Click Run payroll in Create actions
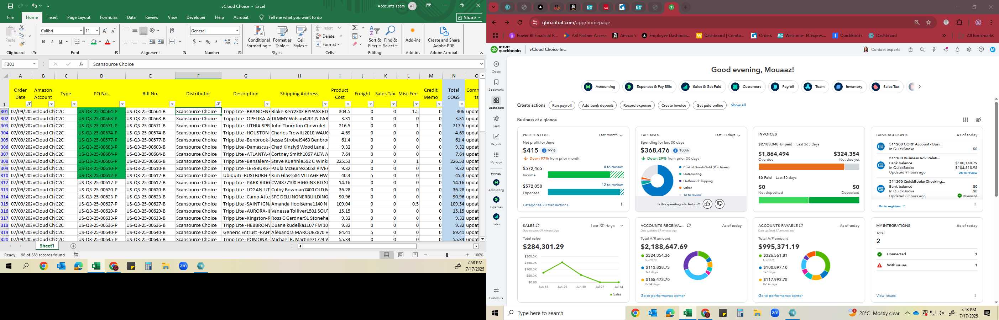This screenshot has width=999, height=320. point(562,105)
